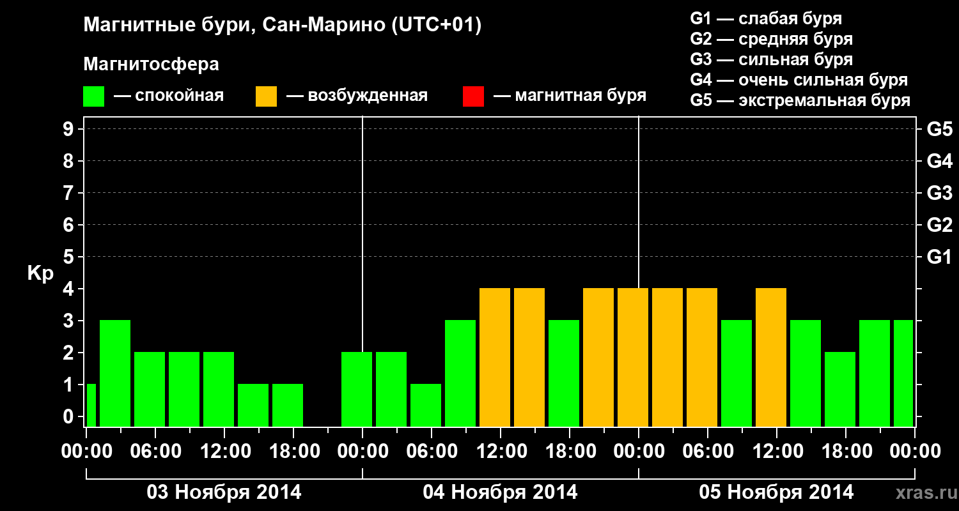Click the 'G4 — очень сильная буря' description
This screenshot has height=511, width=959.
[x=799, y=80]
